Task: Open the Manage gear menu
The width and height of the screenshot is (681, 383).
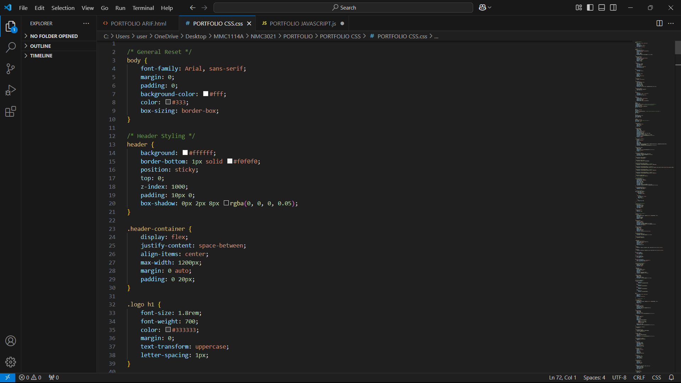Action: 11,362
